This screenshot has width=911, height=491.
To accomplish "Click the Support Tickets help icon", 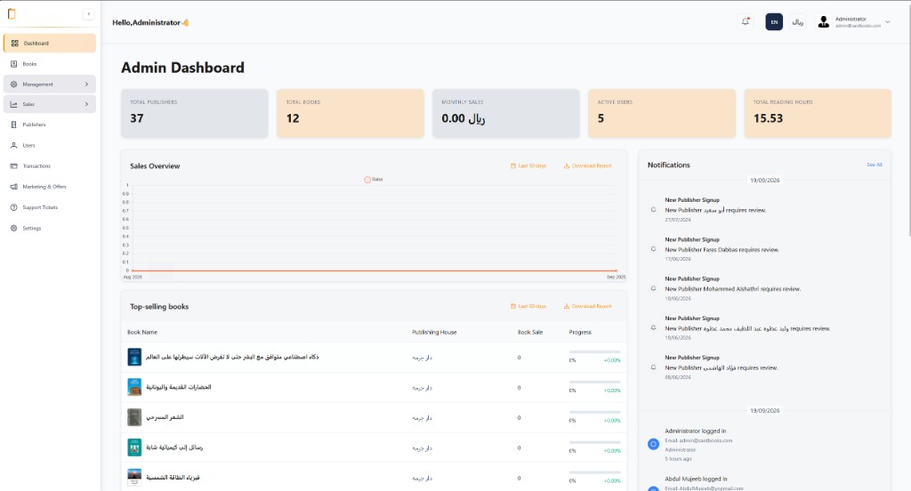I will coord(14,207).
